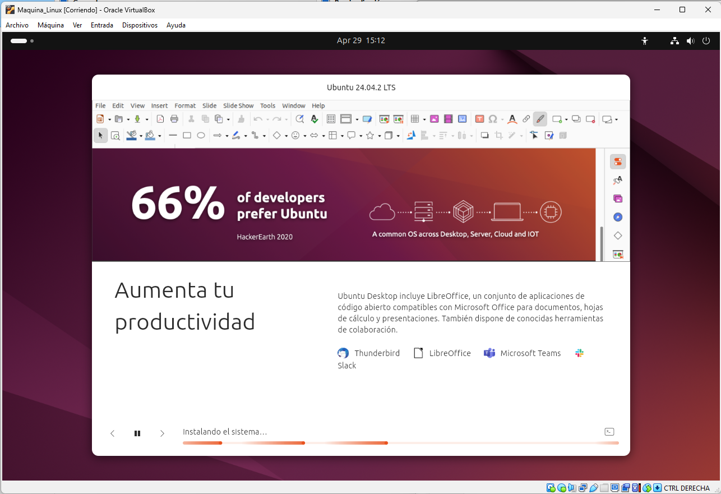Advance to the next installer slide
The image size is (721, 494).
(162, 433)
